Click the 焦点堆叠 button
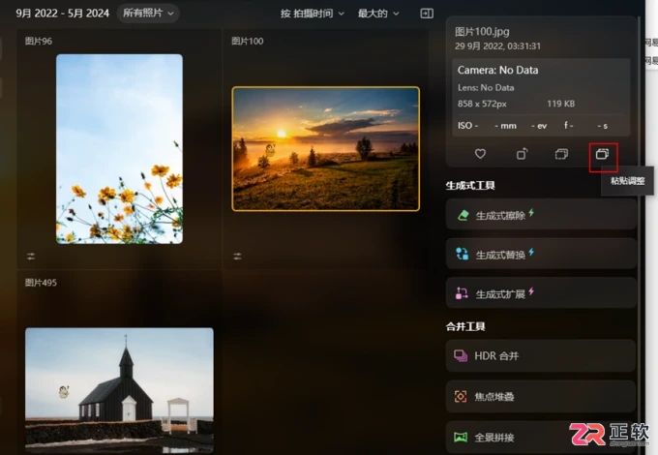The width and height of the screenshot is (658, 455). 541,396
